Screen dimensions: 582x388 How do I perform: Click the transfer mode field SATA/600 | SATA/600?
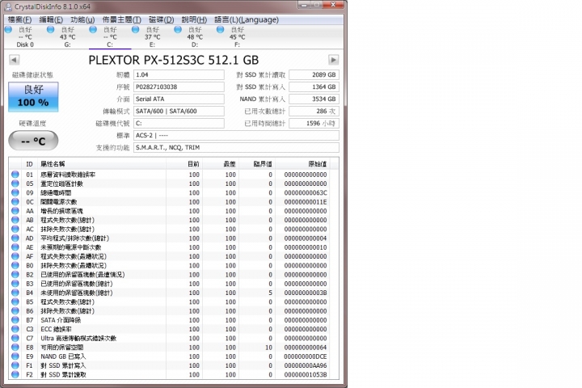tap(179, 111)
